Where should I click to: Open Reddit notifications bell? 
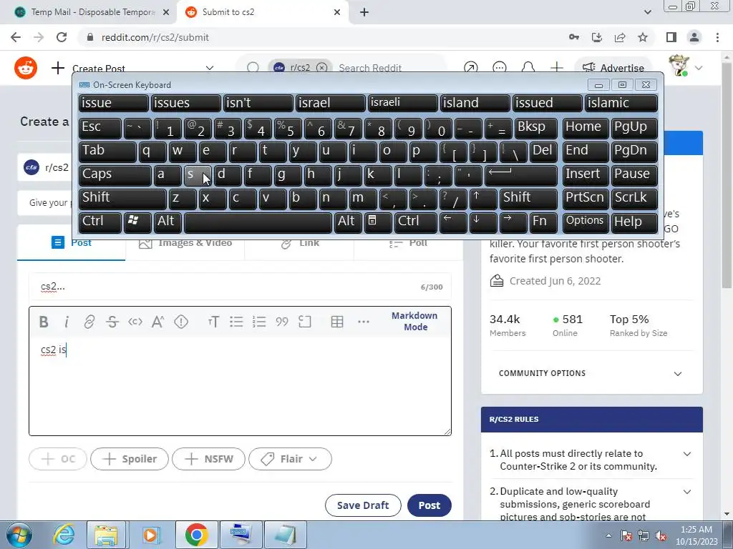click(528, 68)
